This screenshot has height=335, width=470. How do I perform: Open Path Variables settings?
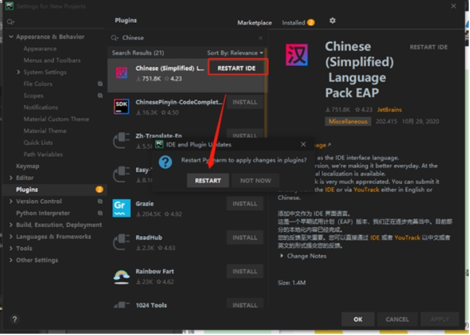pos(43,154)
